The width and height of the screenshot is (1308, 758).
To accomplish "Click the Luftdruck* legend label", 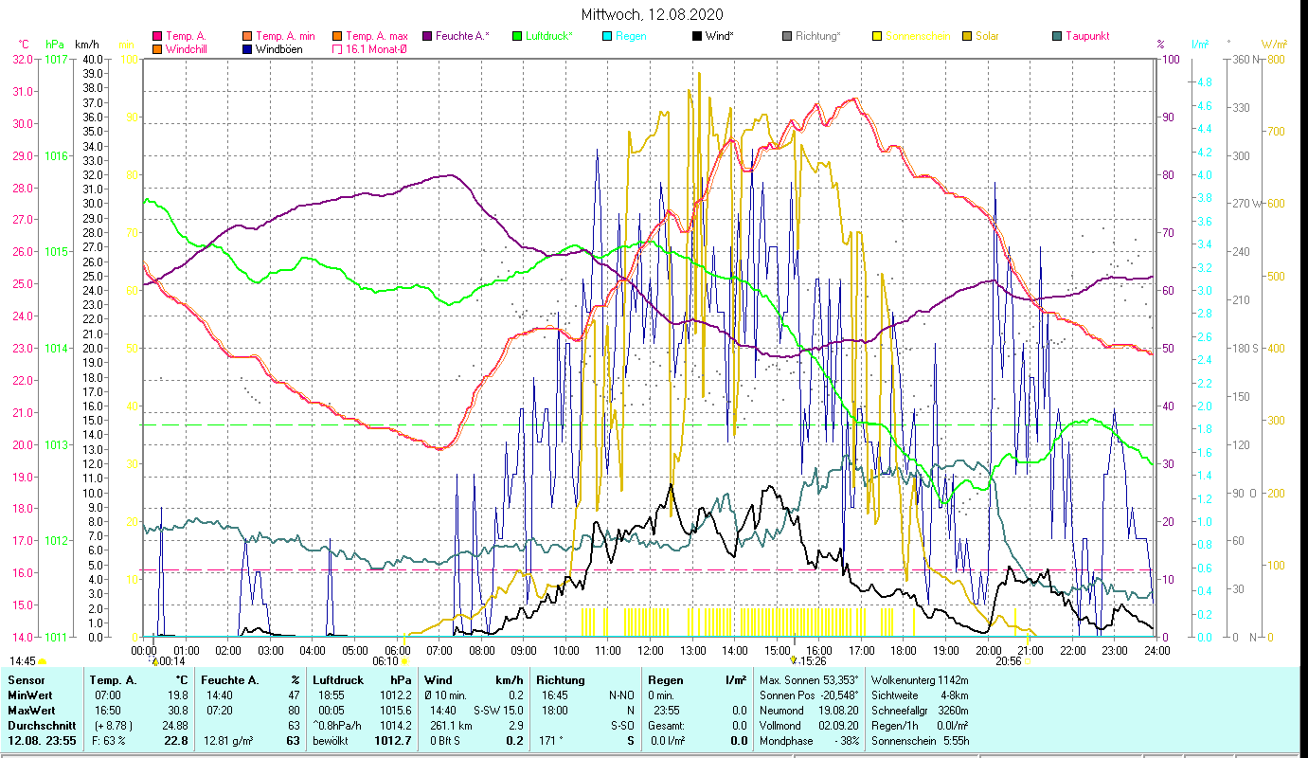I will [549, 36].
